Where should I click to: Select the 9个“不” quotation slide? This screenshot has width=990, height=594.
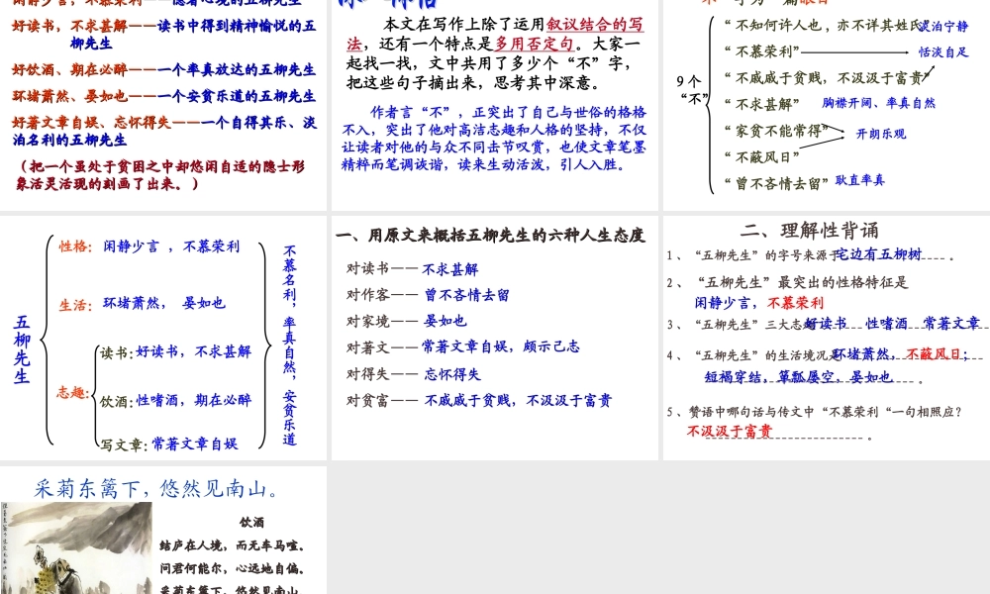pyautogui.click(x=827, y=104)
